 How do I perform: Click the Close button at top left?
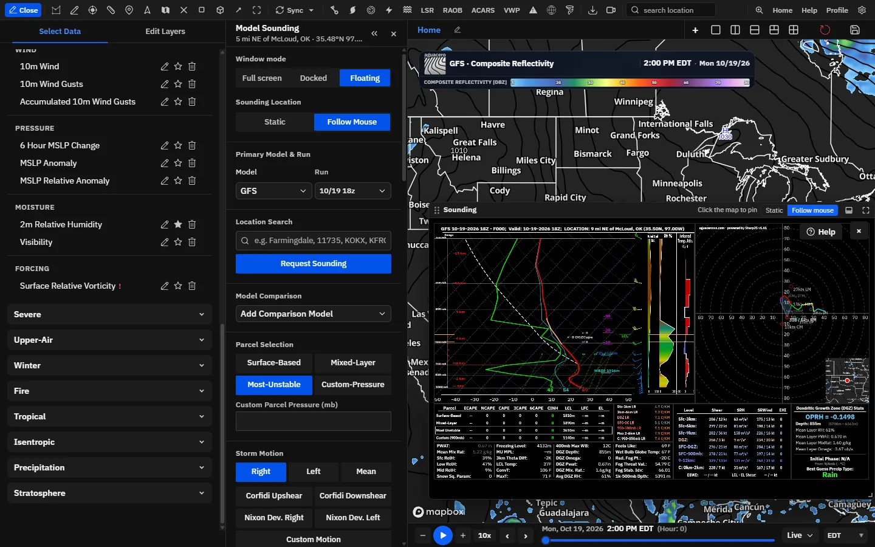click(x=23, y=10)
